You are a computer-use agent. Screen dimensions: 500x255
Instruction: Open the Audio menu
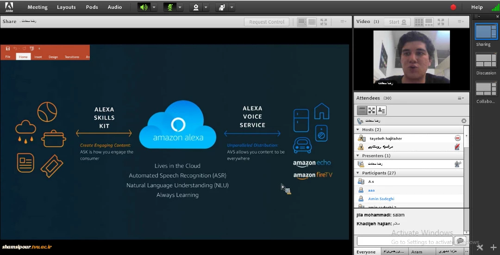115,7
